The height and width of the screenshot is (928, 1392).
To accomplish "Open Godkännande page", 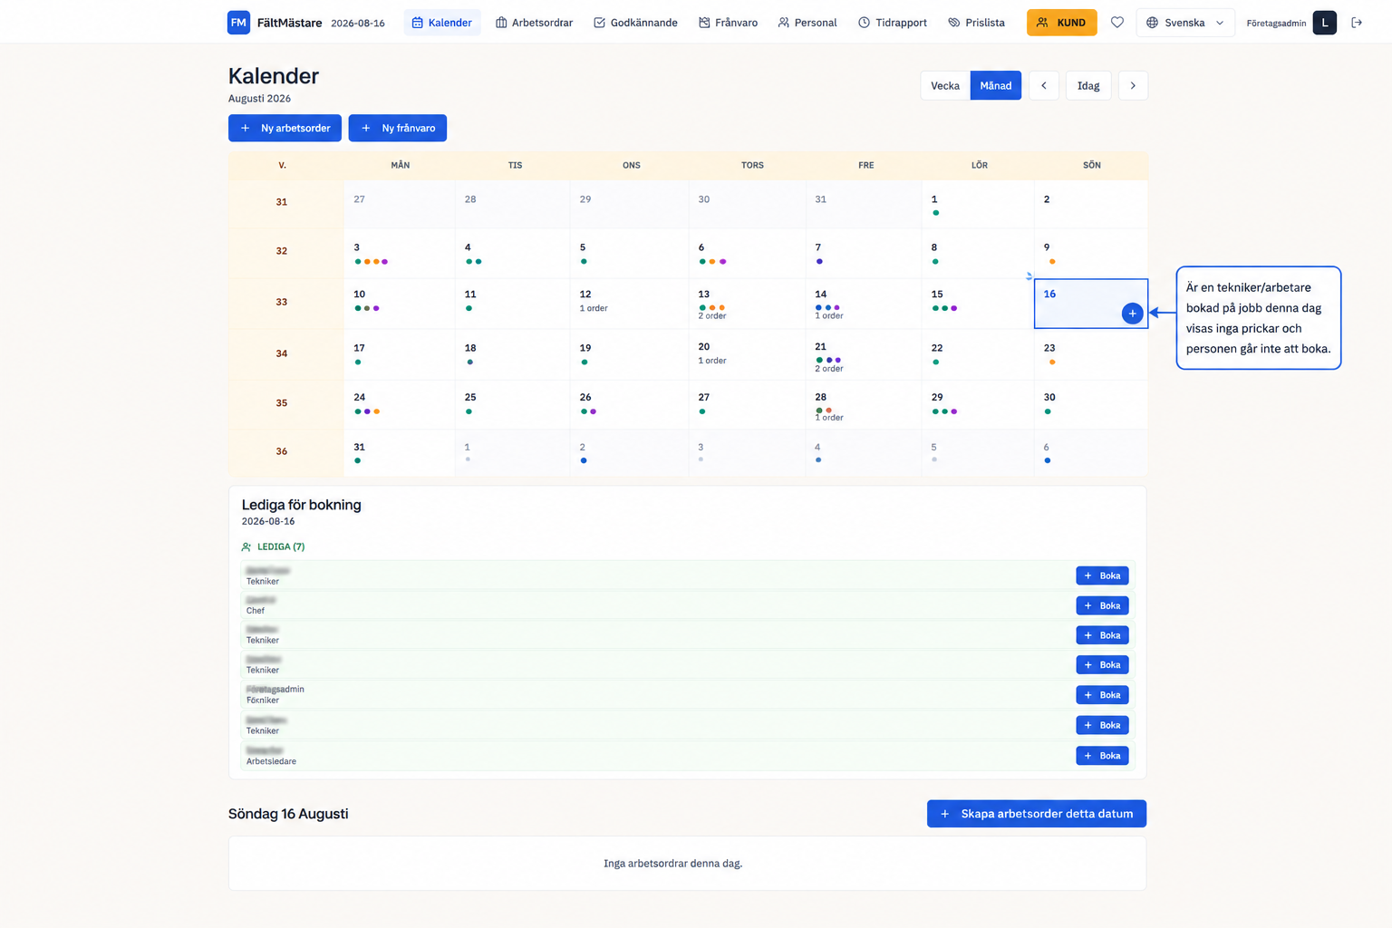I will click(635, 23).
